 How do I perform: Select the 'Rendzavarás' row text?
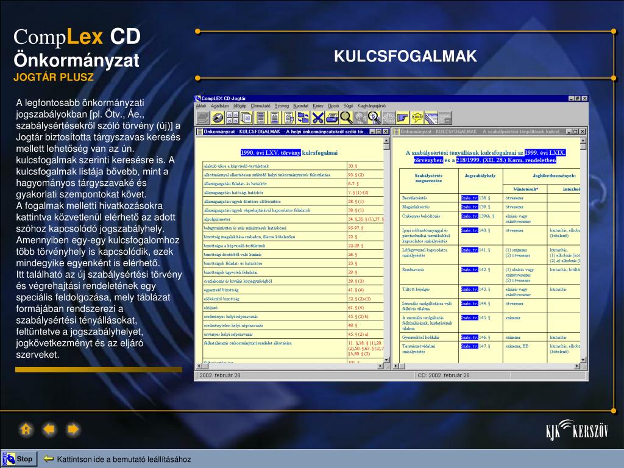[x=413, y=269]
